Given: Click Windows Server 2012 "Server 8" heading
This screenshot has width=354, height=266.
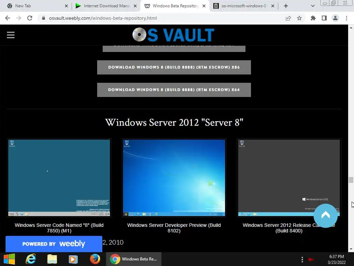Looking at the screenshot, I should tap(174, 122).
